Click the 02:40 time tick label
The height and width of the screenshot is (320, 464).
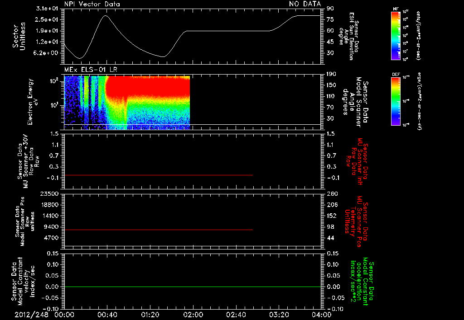click(236, 315)
